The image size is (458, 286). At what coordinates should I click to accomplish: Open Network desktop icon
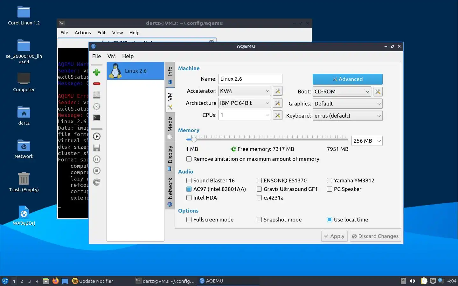tap(24, 149)
